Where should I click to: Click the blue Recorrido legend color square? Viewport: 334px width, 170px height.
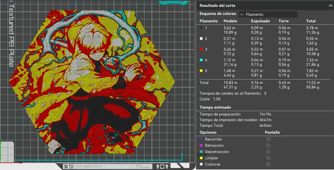pos(201,139)
